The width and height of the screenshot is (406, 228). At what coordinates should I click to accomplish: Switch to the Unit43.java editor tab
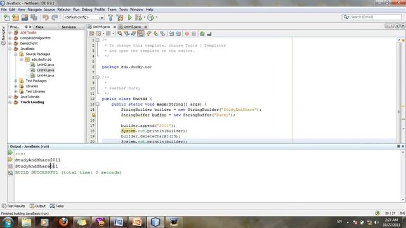point(132,27)
